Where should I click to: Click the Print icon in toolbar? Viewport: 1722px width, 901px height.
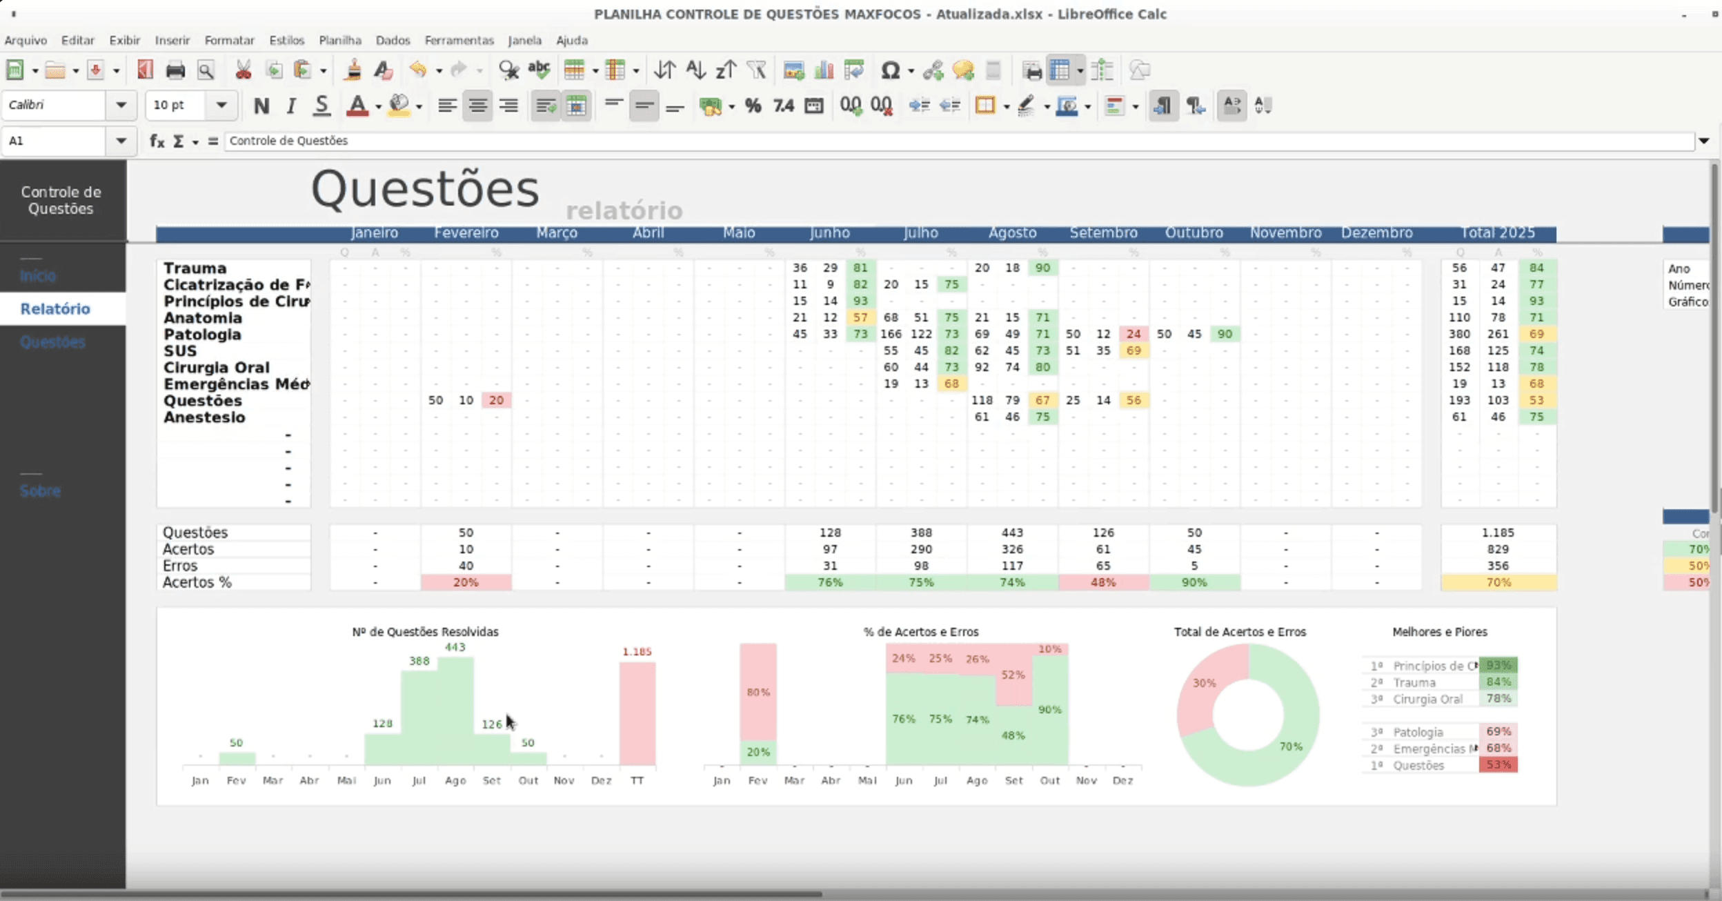(x=175, y=70)
